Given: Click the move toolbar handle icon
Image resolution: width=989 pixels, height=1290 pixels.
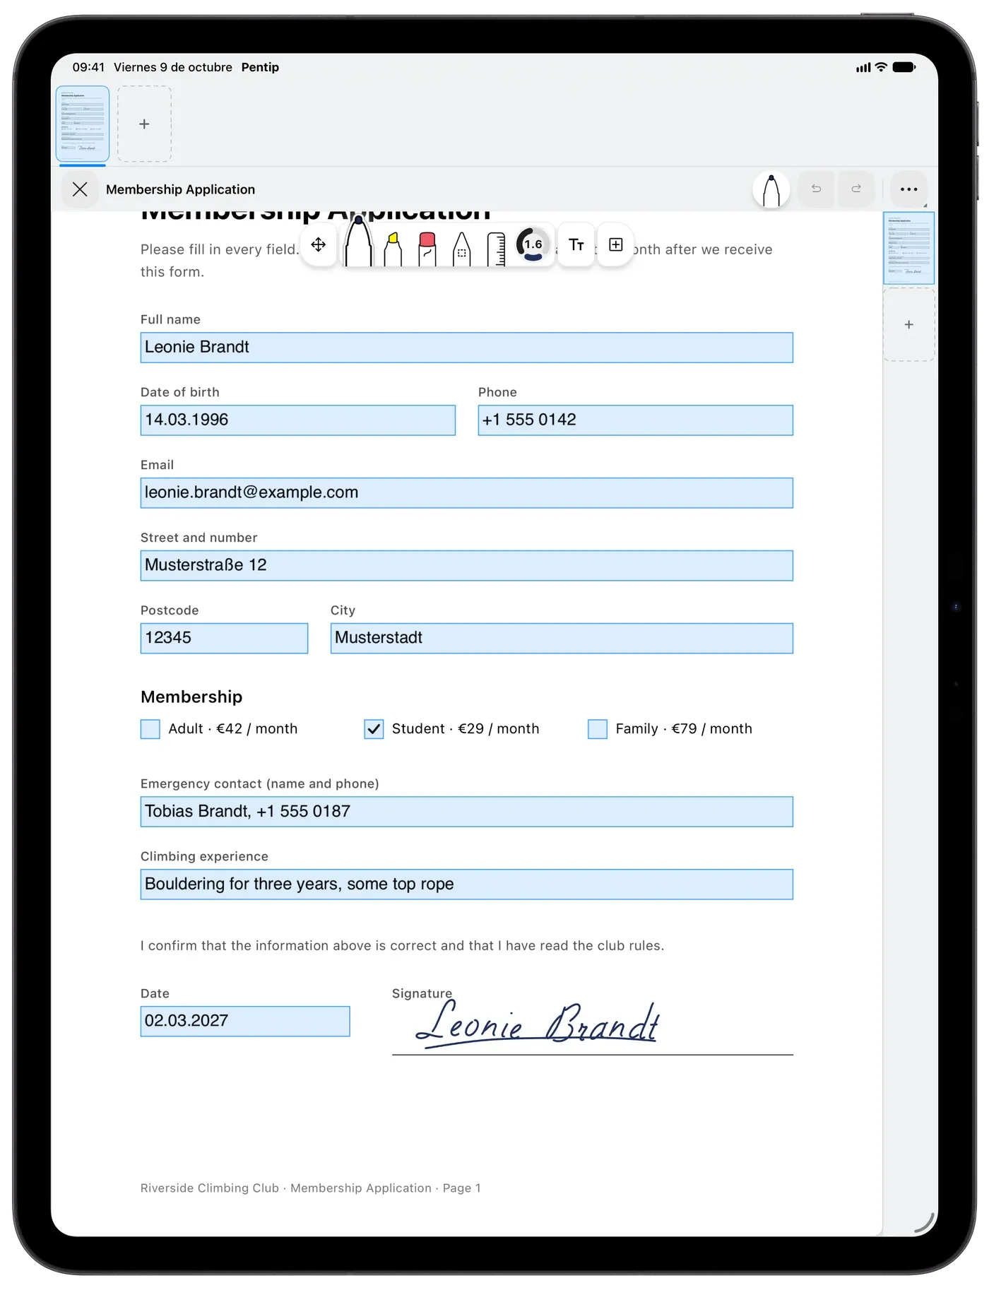Looking at the screenshot, I should [319, 244].
